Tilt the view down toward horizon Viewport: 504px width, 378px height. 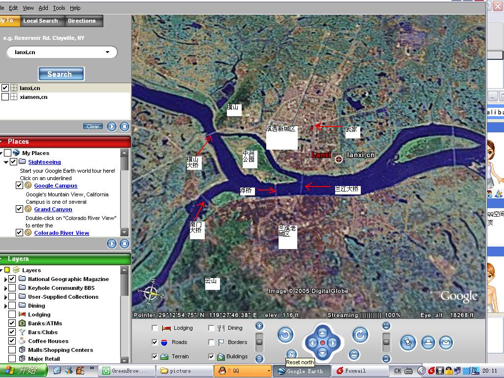[x=386, y=358]
